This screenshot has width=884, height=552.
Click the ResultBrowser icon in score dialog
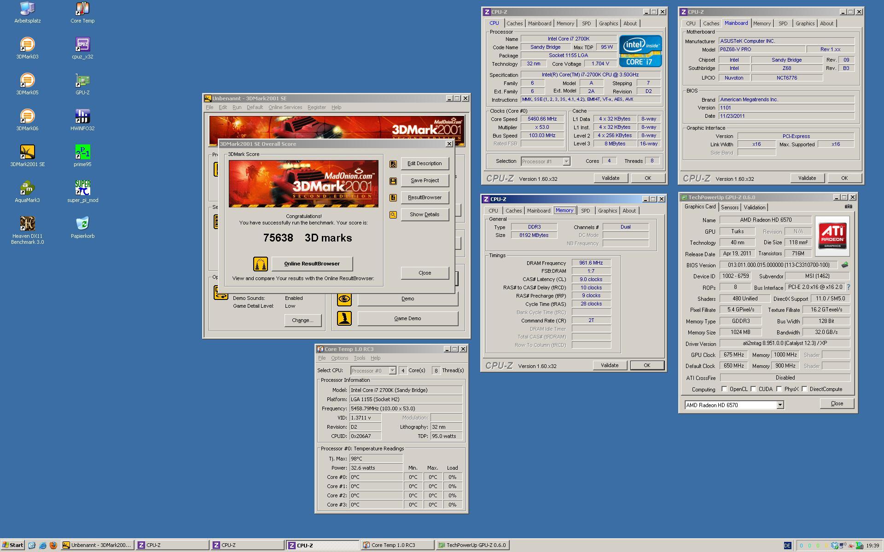point(393,198)
